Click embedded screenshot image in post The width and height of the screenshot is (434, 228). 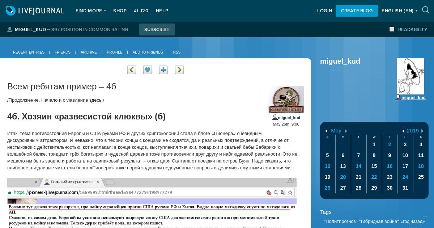[152, 203]
